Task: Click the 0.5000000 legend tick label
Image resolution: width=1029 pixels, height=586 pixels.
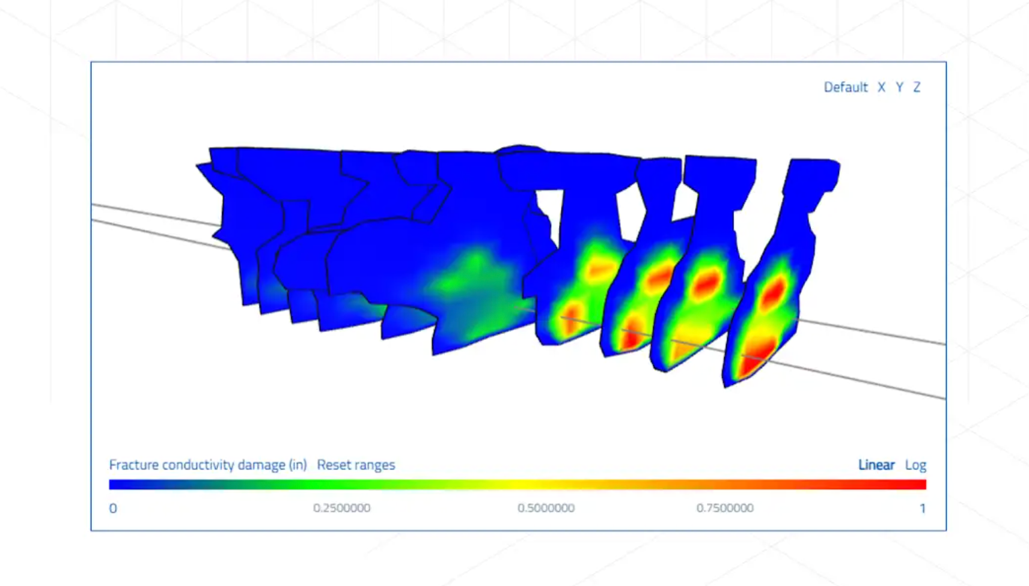Action: 546,508
